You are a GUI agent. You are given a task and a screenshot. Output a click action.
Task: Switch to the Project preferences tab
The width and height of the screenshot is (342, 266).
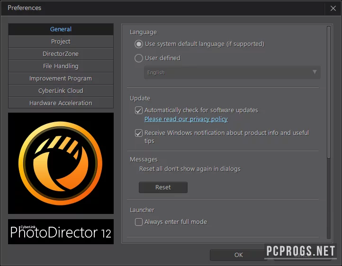point(61,42)
